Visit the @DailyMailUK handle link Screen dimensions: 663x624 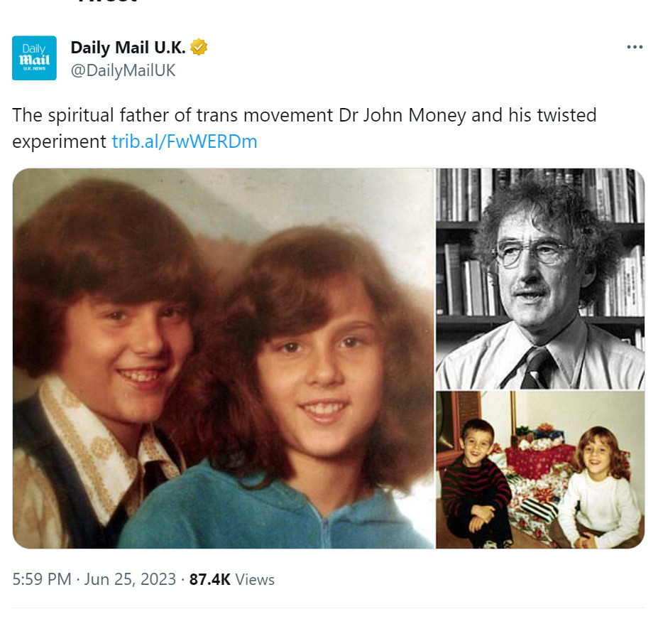pyautogui.click(x=123, y=70)
